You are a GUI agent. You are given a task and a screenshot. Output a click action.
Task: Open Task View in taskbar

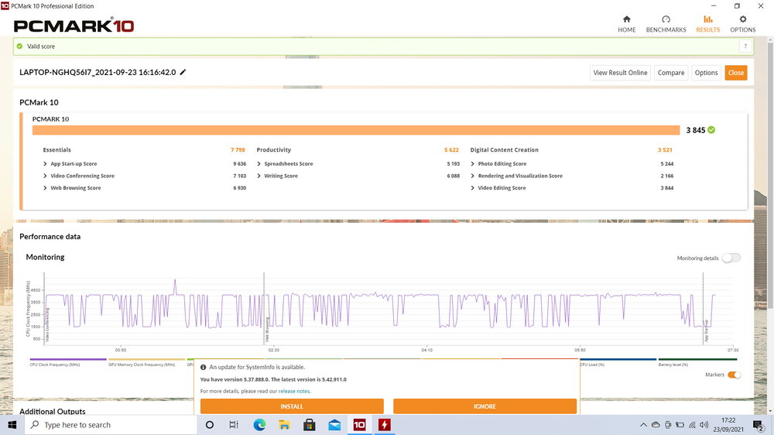click(x=234, y=425)
